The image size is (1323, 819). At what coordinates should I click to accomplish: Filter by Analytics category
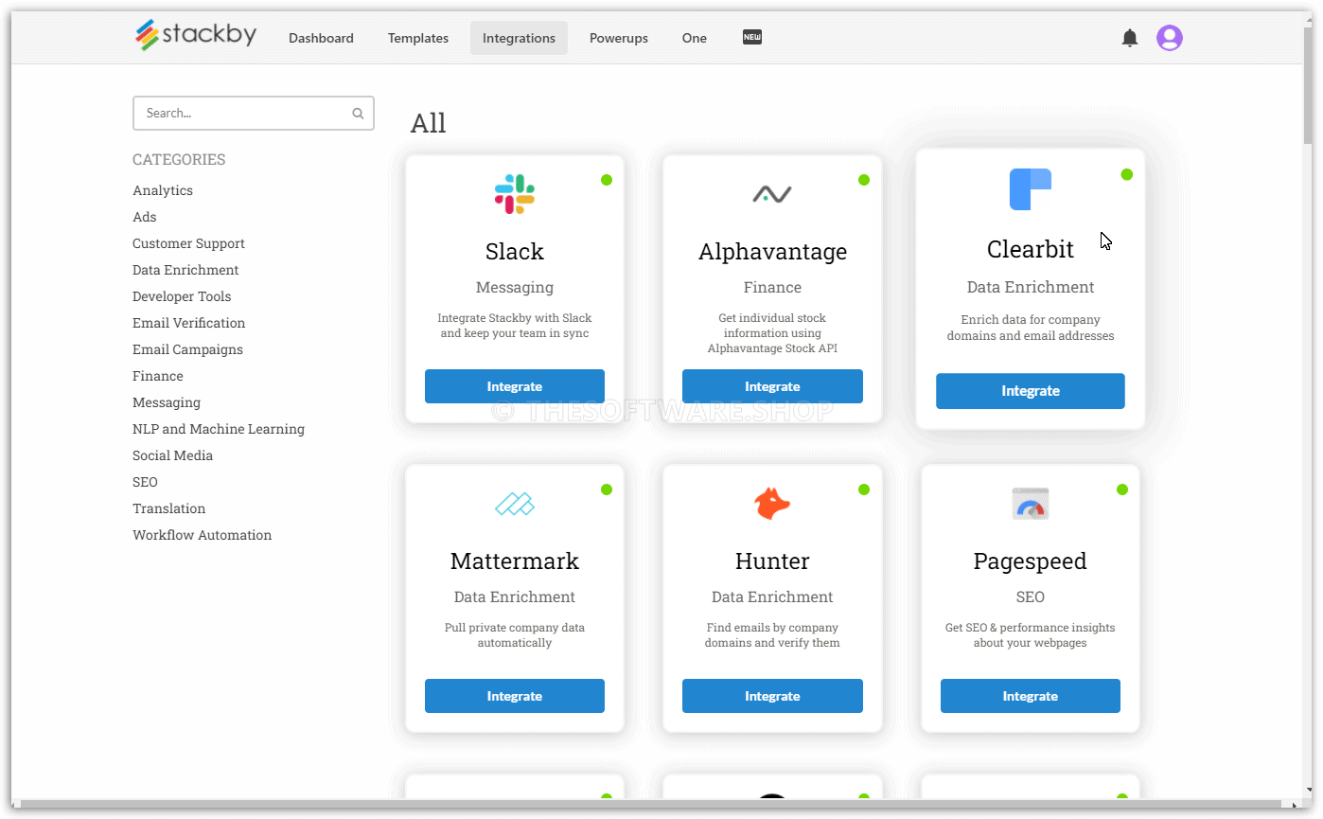pyautogui.click(x=163, y=190)
